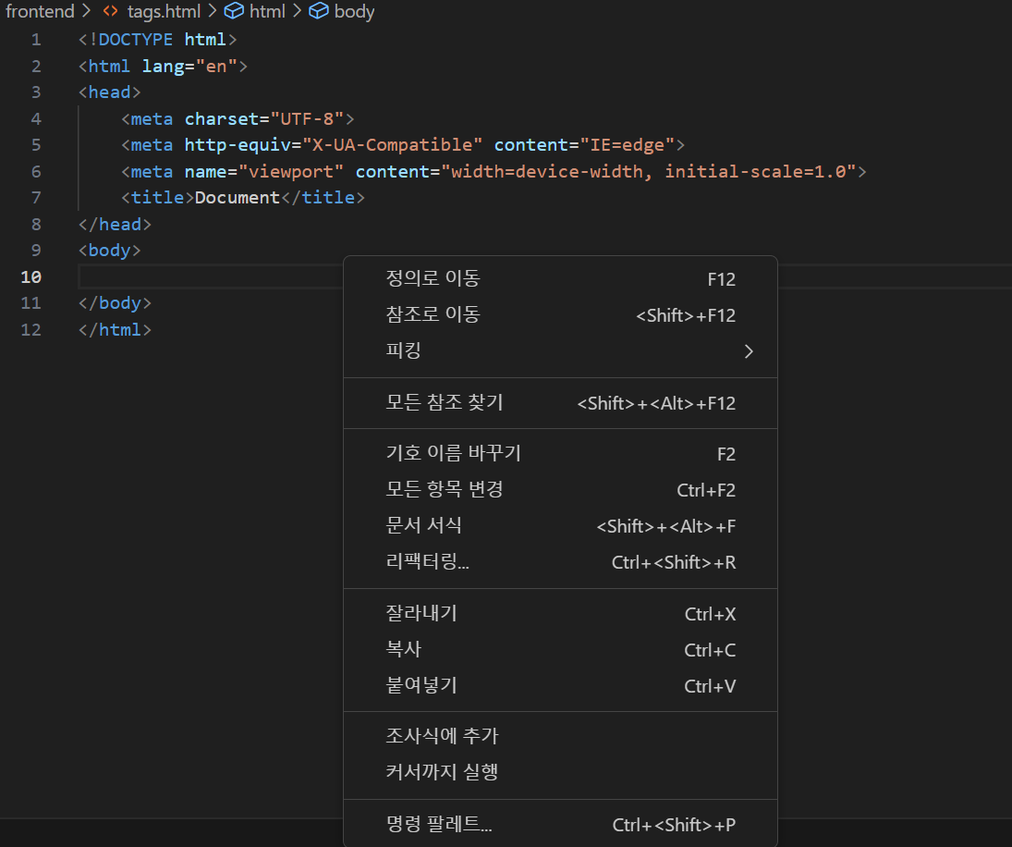Click the 'DOCTYPE' keyword on line 1
The image size is (1012, 847).
click(136, 40)
